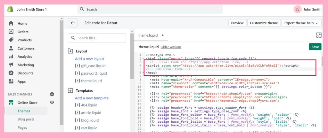The image size is (328, 138).
Task: Click the JS user avatar
Action: (297, 9)
